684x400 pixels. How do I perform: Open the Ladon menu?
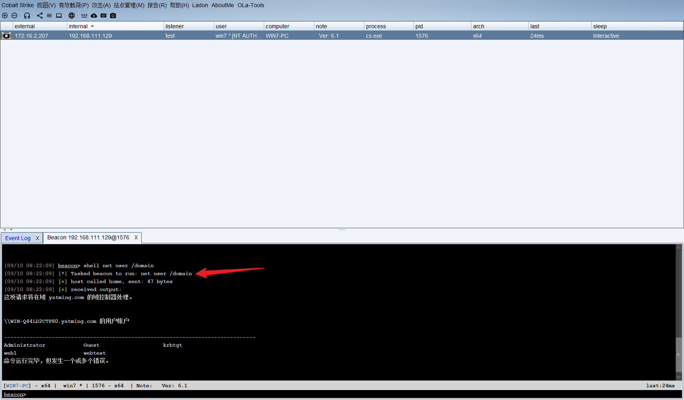pyautogui.click(x=200, y=5)
